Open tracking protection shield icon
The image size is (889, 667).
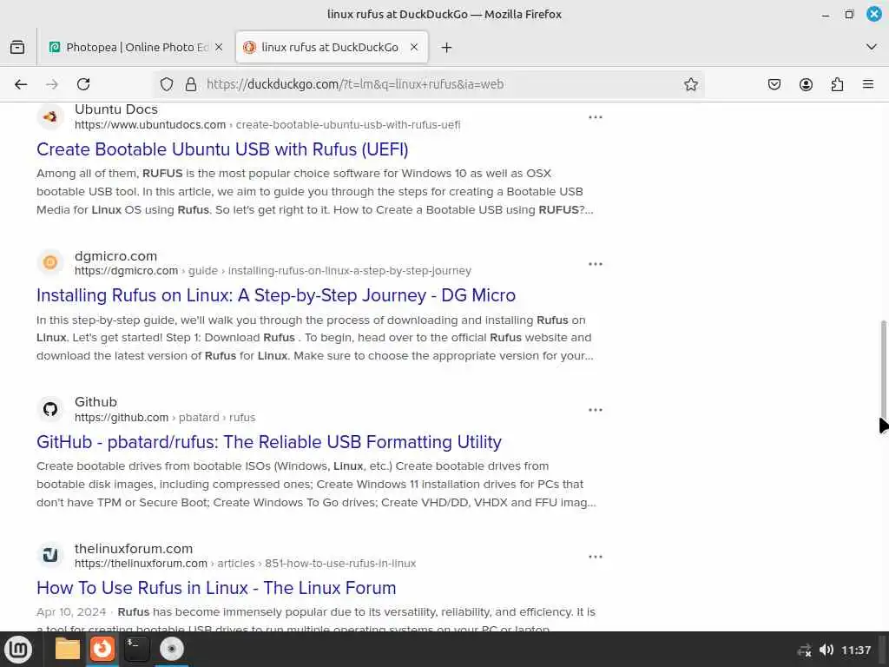[166, 84]
